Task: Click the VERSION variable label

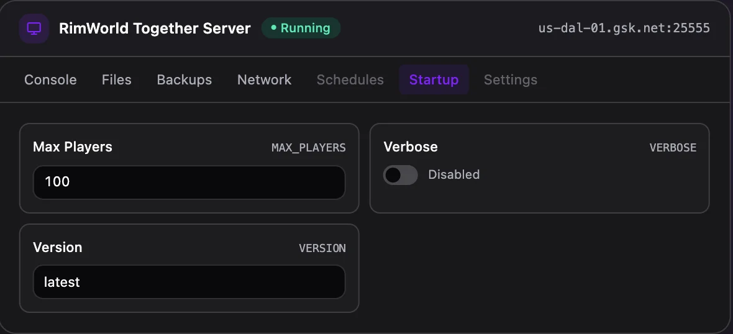Action: click(322, 248)
